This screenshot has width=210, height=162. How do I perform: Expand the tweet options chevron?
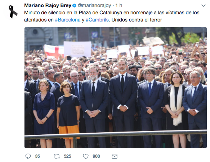tap(204, 6)
